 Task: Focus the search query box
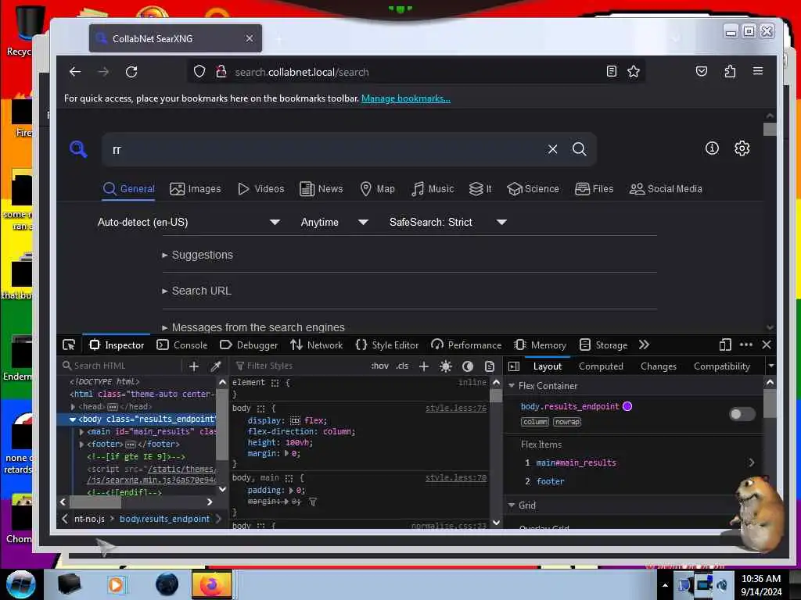[x=327, y=149]
